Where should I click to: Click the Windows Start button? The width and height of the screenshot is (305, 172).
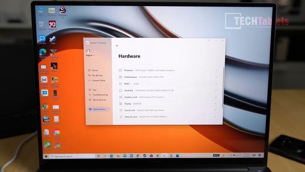click(46, 156)
